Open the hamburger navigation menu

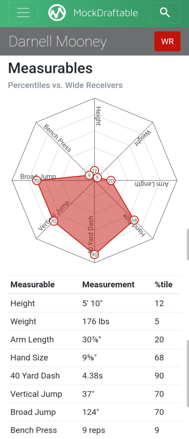(x=23, y=12)
